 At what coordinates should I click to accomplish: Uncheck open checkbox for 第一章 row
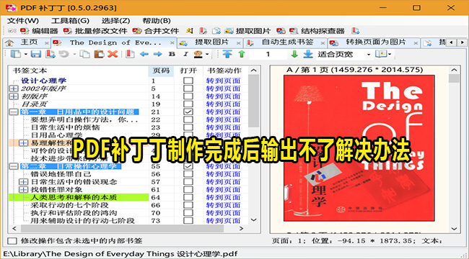click(188, 112)
